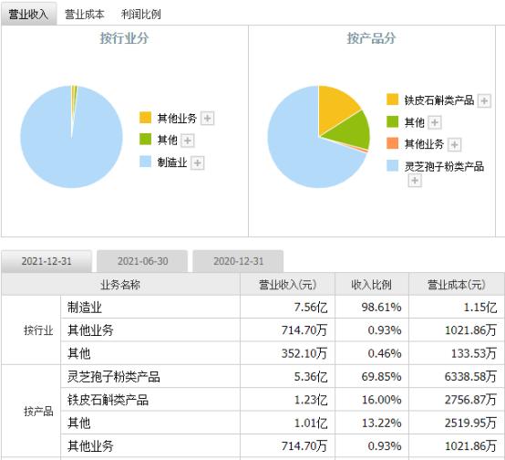
Task: Expand plus icon beside 铁皮石斛类产品 legend
Action: [x=484, y=101]
